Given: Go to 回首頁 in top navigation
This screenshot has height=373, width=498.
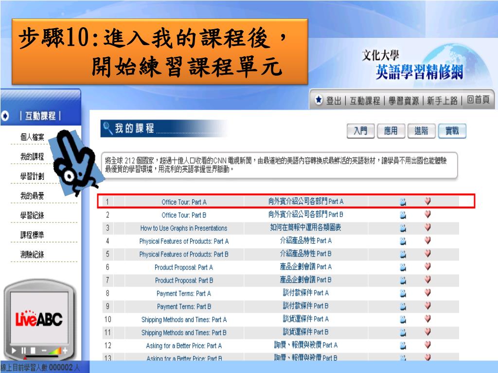Looking at the screenshot, I should 478,100.
